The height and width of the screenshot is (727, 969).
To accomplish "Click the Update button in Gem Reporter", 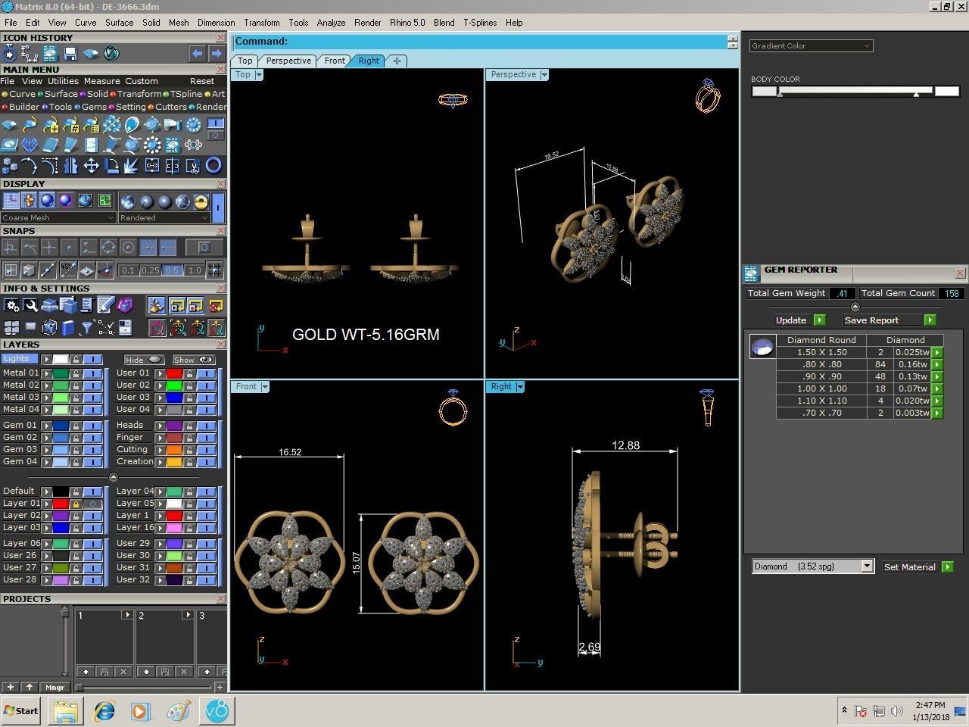I will coord(799,320).
